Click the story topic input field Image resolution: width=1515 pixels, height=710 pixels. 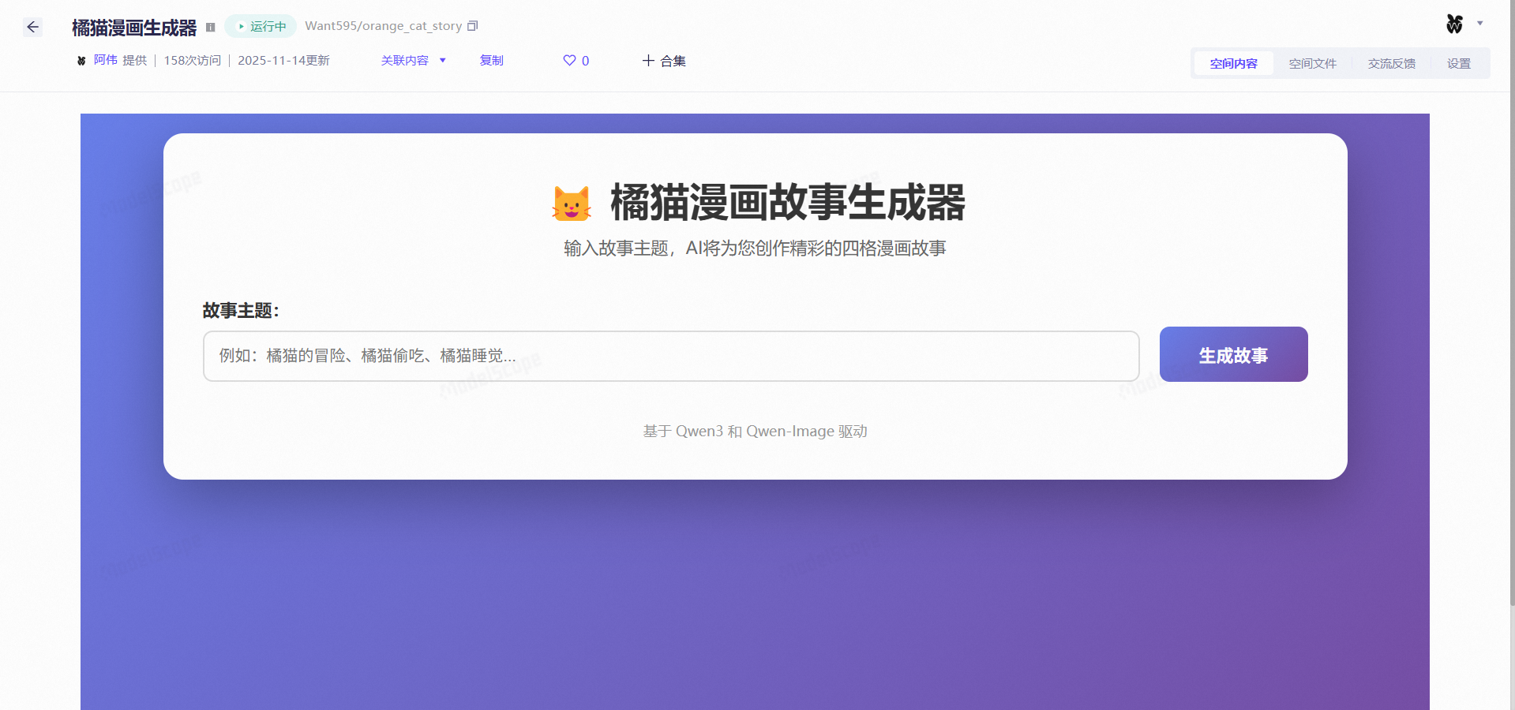coord(670,356)
